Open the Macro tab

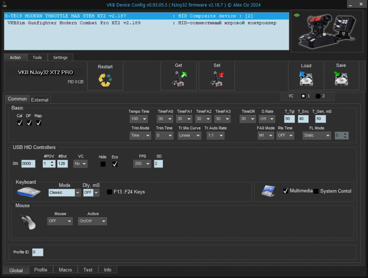click(x=65, y=269)
